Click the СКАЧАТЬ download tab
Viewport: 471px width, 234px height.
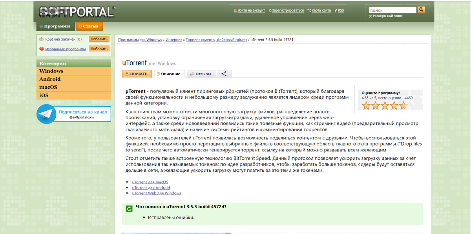coord(137,74)
